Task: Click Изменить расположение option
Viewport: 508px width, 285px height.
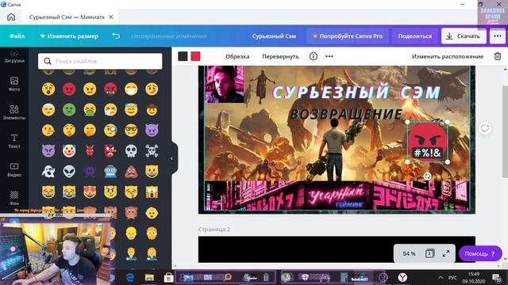Action: 448,56
